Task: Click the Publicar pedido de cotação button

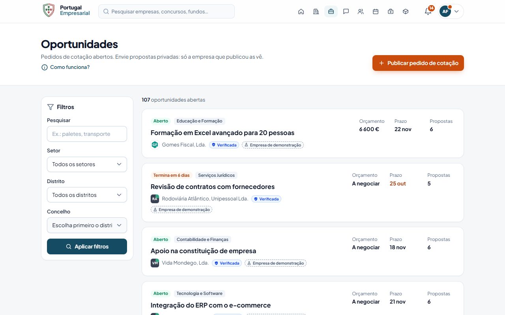Action: (x=418, y=63)
